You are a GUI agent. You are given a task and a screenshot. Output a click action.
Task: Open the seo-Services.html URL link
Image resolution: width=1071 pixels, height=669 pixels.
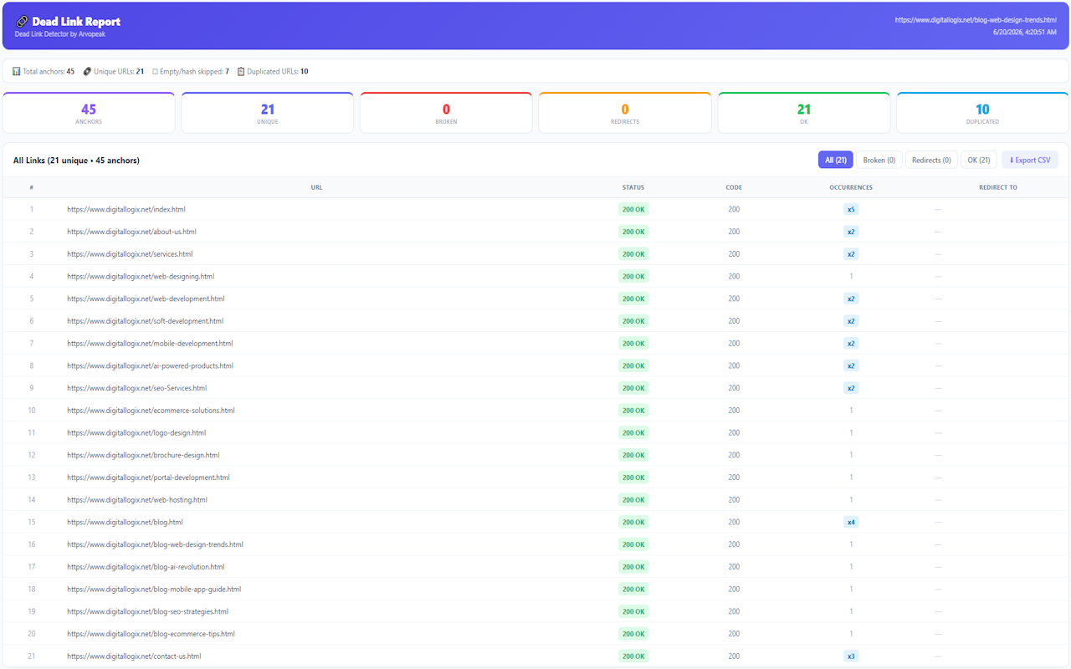[136, 388]
